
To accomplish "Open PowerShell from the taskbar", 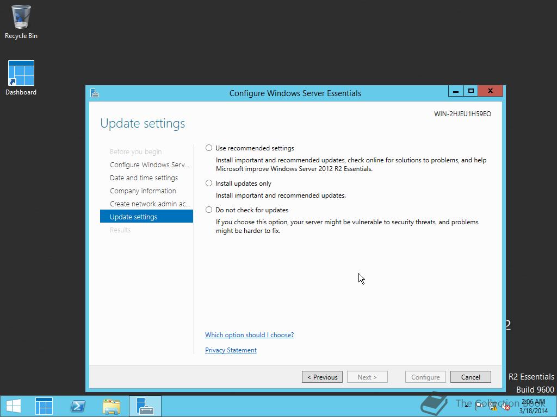I will tap(78, 406).
